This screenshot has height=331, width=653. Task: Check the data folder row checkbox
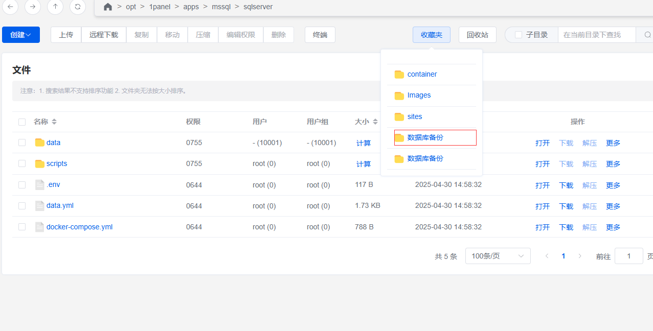[x=22, y=143]
